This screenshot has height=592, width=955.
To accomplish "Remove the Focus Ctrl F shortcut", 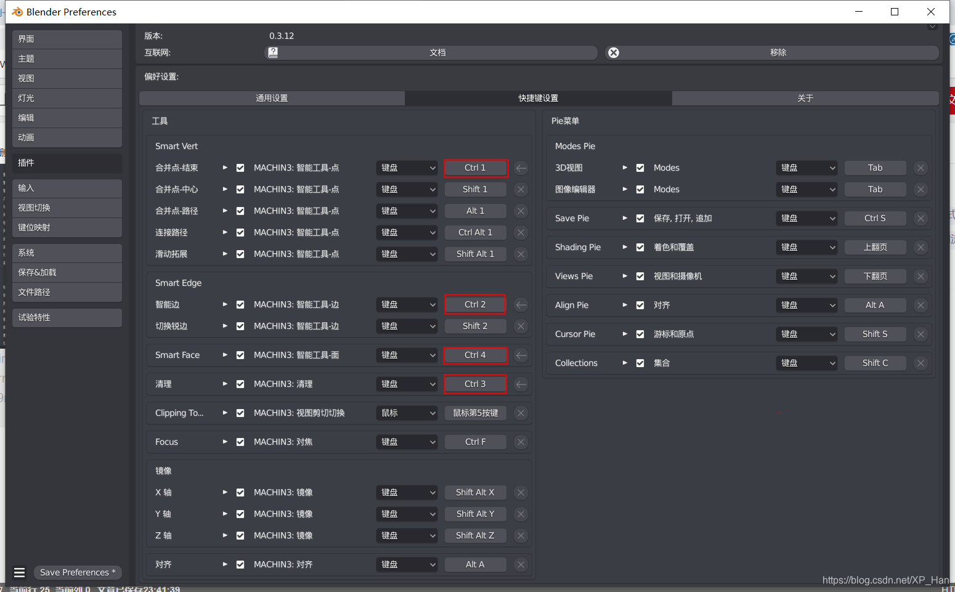I will 521,442.
